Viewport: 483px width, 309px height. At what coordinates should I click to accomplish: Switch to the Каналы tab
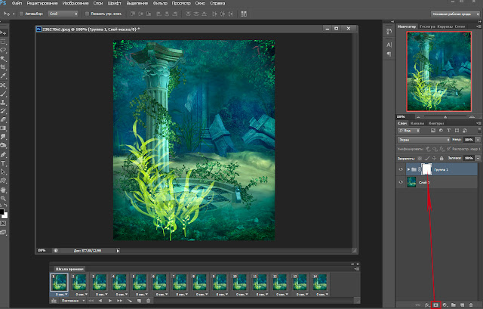(x=417, y=123)
